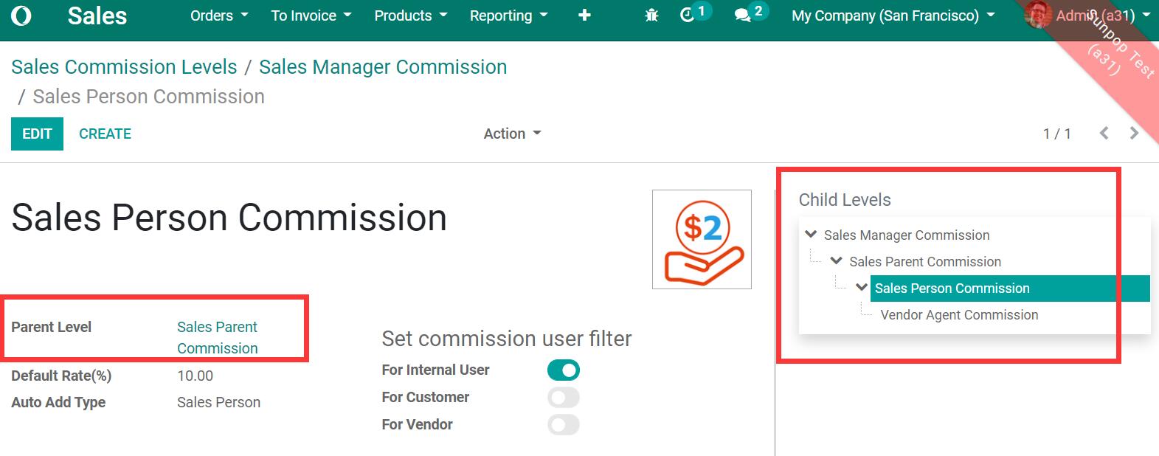The height and width of the screenshot is (456, 1159).
Task: Click the 1 / 1 pager counter
Action: pos(1056,134)
